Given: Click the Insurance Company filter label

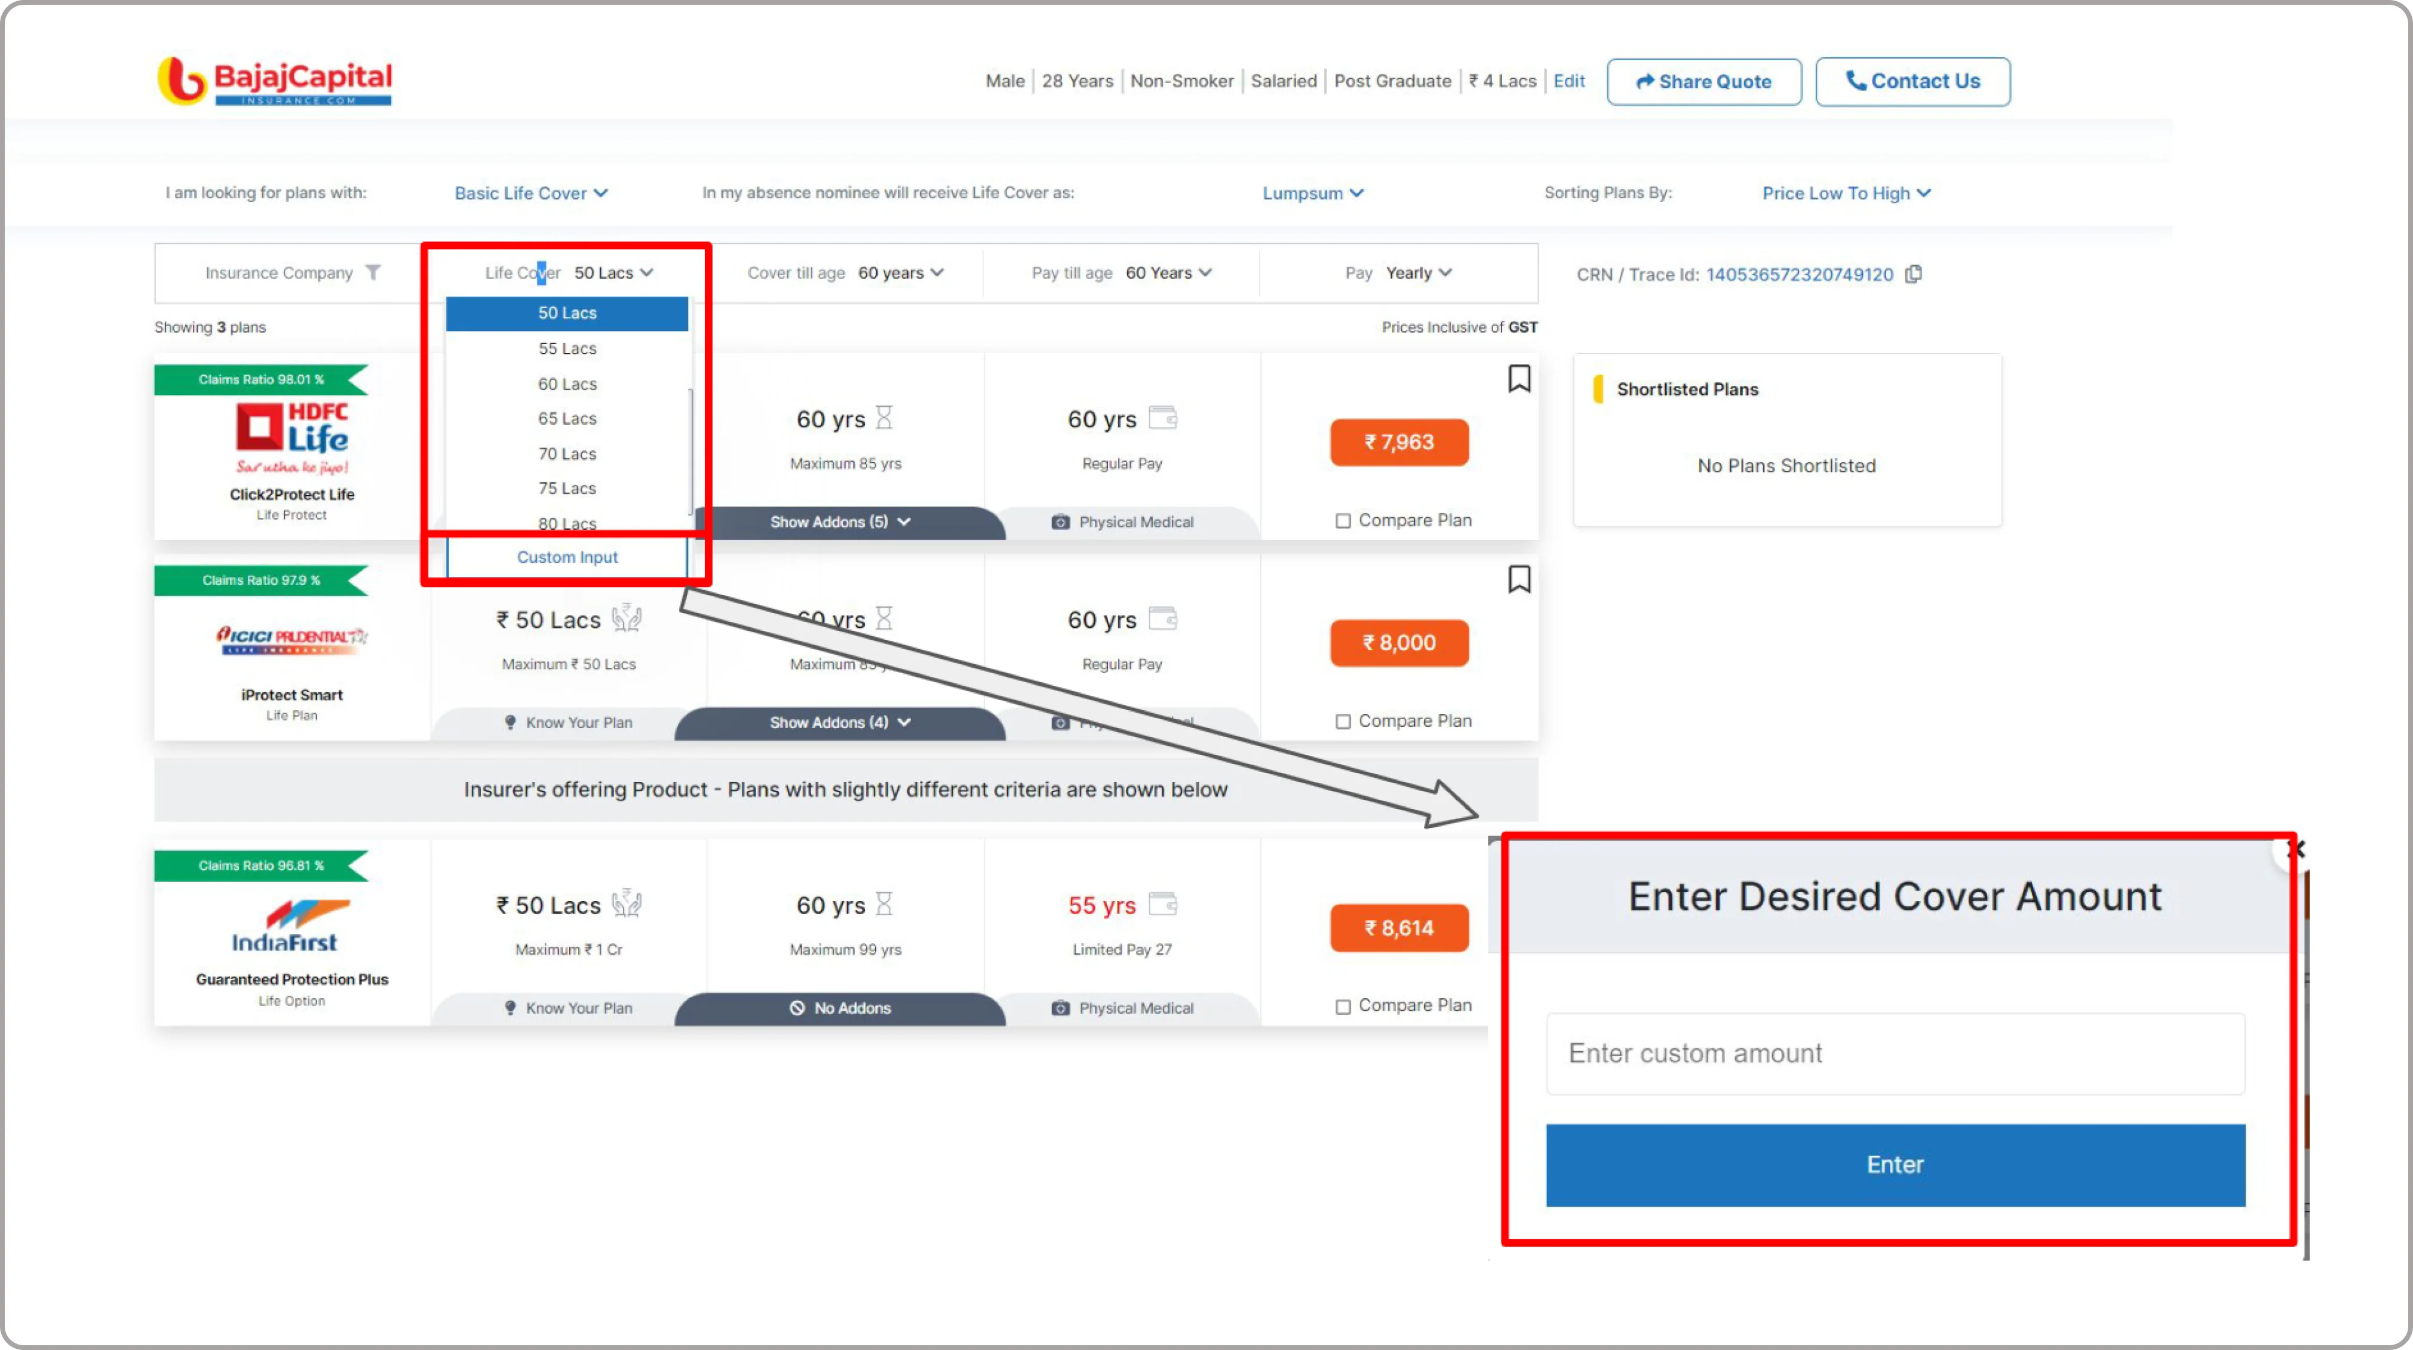Looking at the screenshot, I should click(278, 272).
